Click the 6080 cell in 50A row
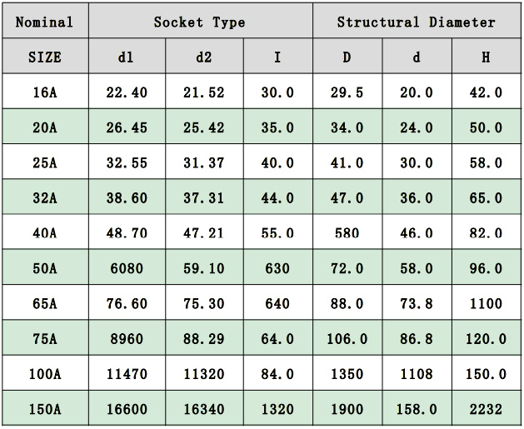The height and width of the screenshot is (429, 524). pos(127,269)
